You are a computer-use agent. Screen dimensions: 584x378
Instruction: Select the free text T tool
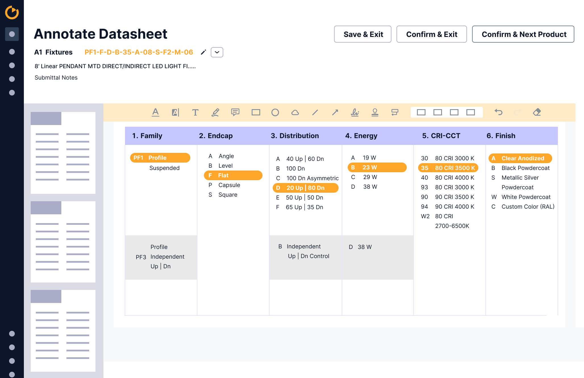click(x=195, y=113)
